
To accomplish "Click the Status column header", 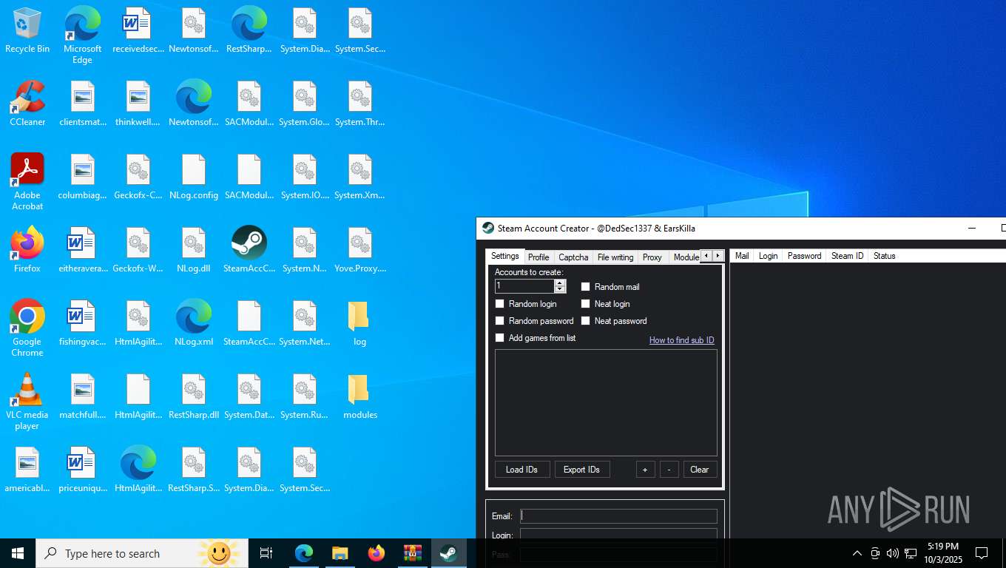I will [885, 256].
